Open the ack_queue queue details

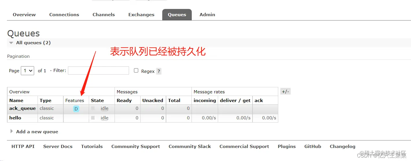23,108
